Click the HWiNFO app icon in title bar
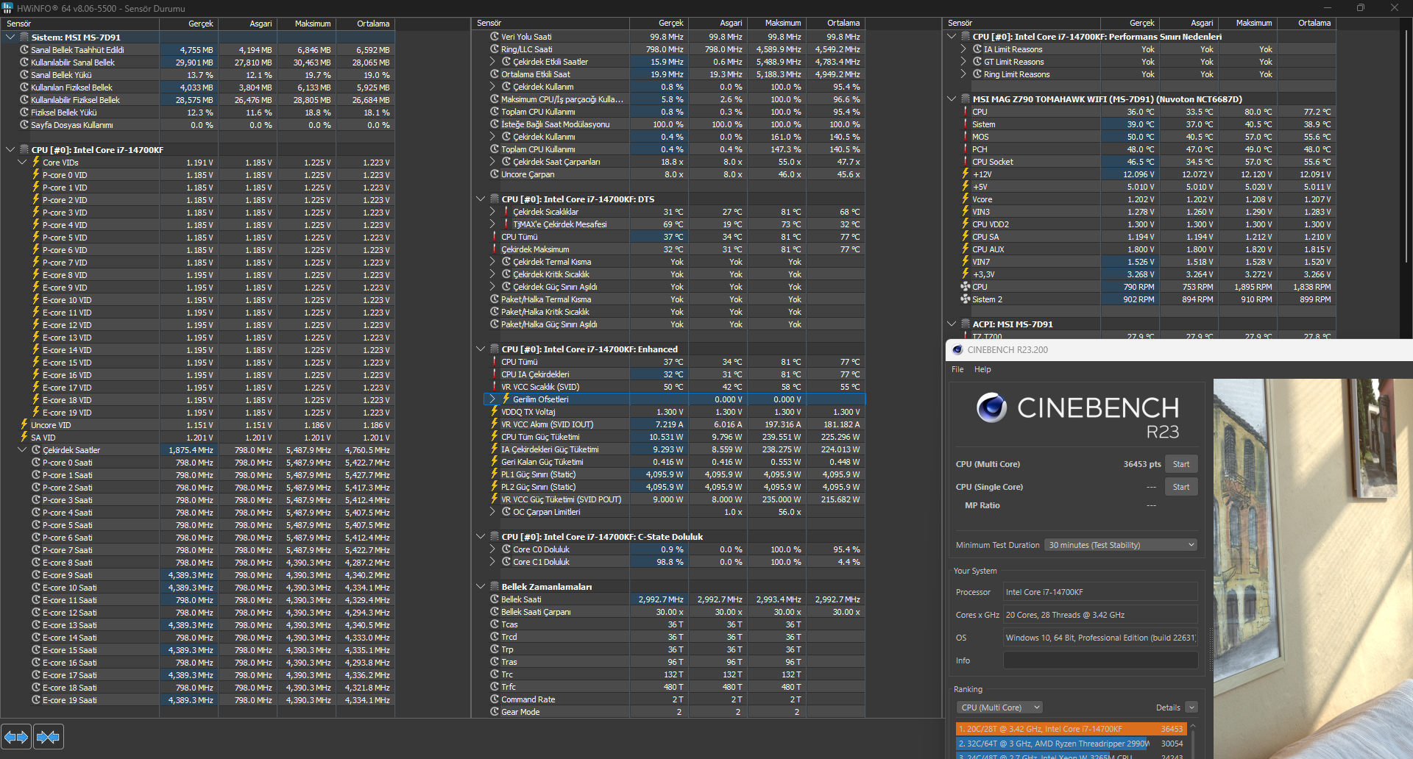Screen dimensions: 1413x759 (7, 8)
